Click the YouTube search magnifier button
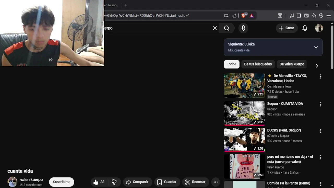This screenshot has width=334, height=188. (x=227, y=28)
